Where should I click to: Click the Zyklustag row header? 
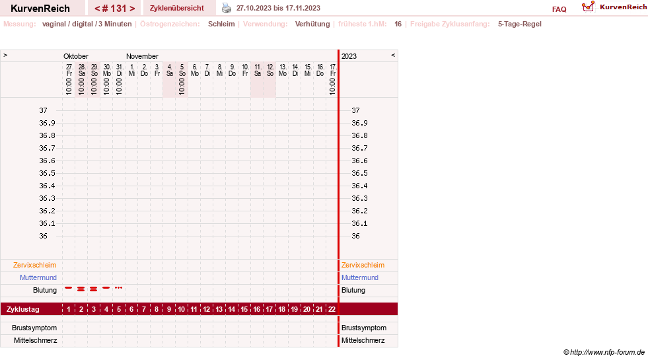click(22, 309)
